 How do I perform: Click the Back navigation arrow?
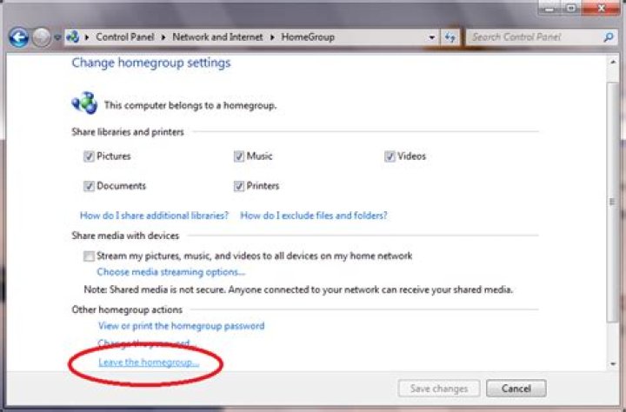coord(18,37)
